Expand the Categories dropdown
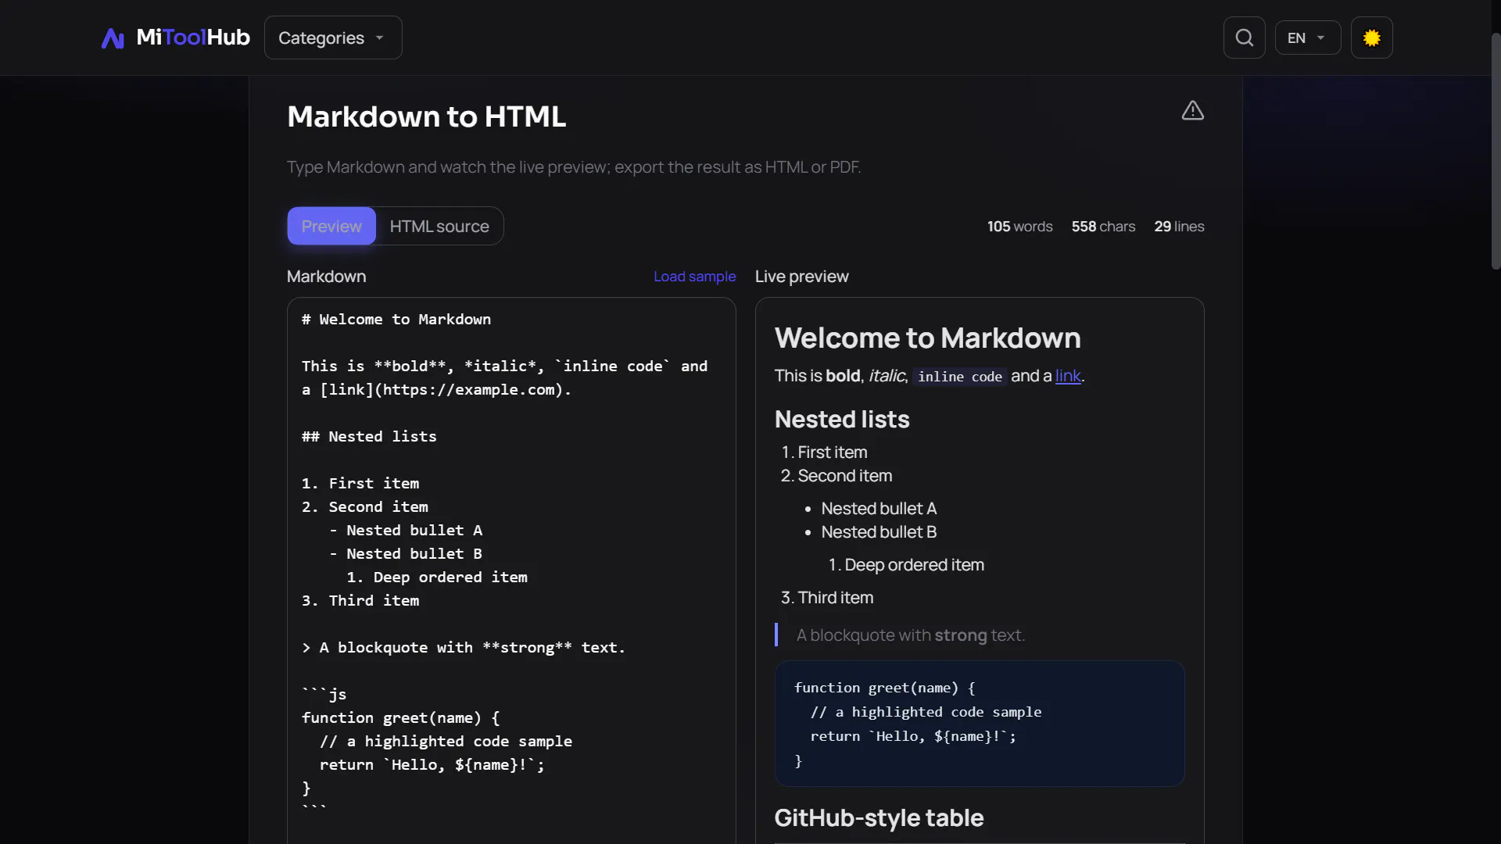This screenshot has height=844, width=1501. tap(333, 38)
